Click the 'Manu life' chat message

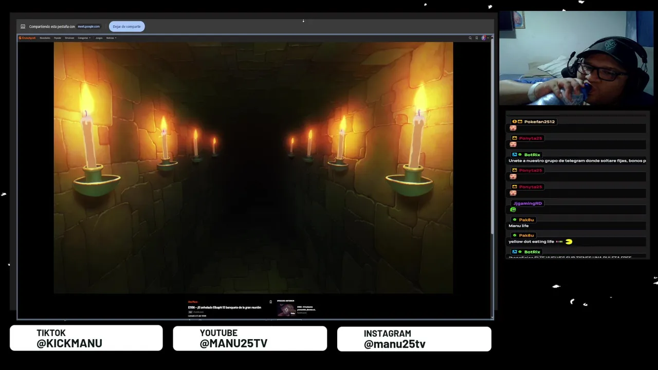click(x=518, y=226)
